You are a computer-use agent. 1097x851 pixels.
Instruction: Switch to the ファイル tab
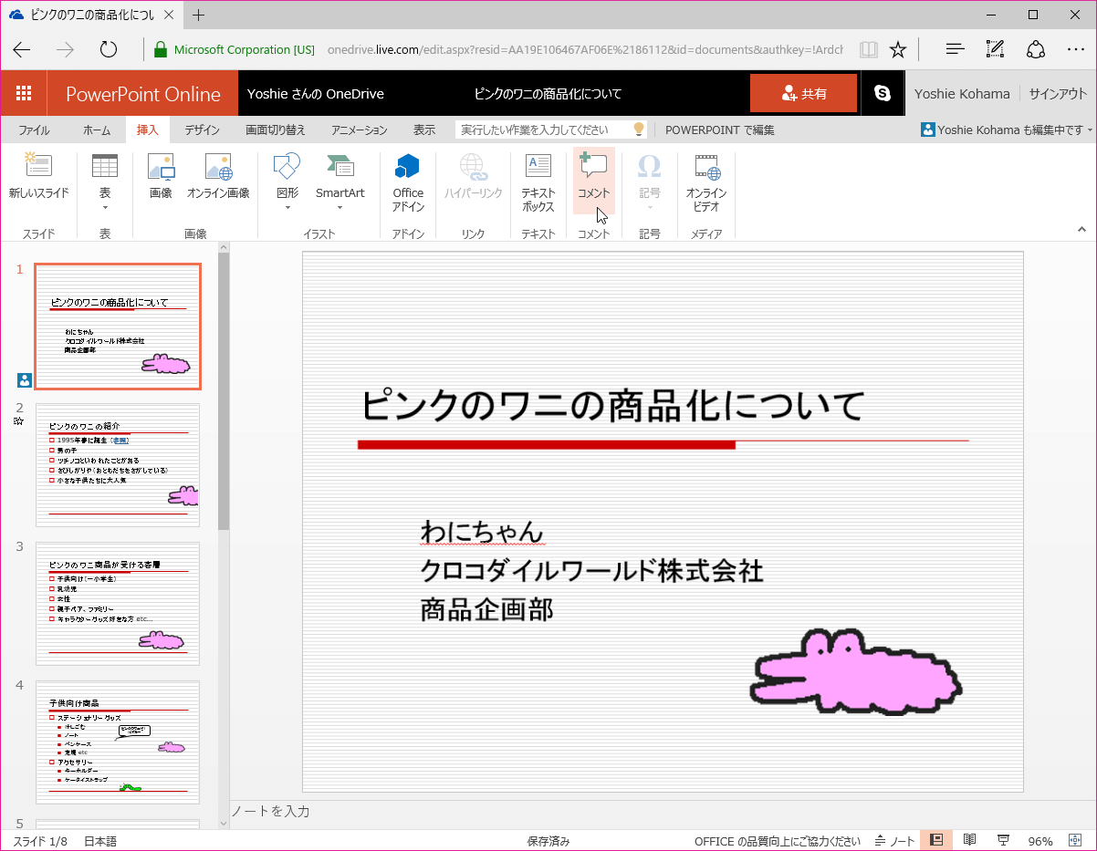pos(34,130)
